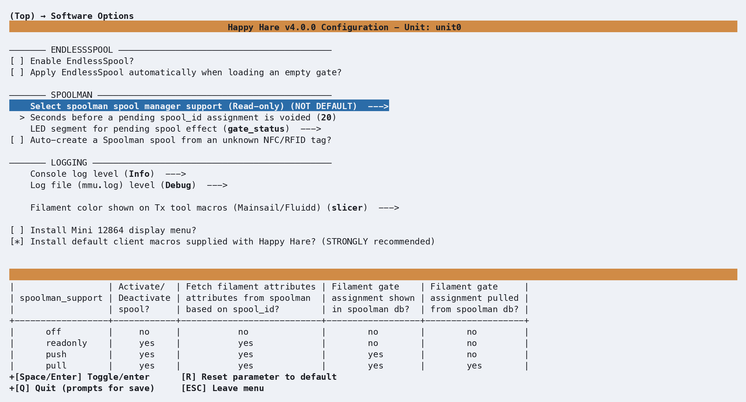
Task: Open the Console log level selector
Action: [108, 174]
